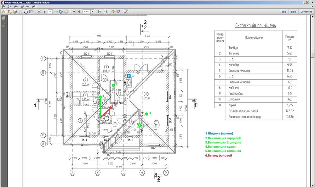Switch to read mode view
Screen dimensions: 315x188
click(x=126, y=12)
